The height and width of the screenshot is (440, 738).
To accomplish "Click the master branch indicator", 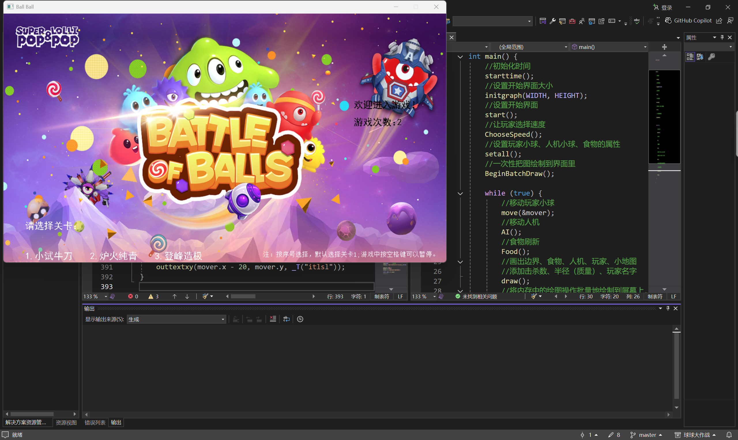I will point(647,435).
